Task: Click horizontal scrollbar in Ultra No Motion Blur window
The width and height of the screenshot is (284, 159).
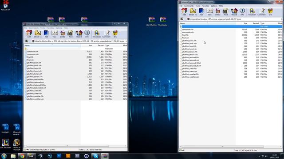Action: (67, 146)
